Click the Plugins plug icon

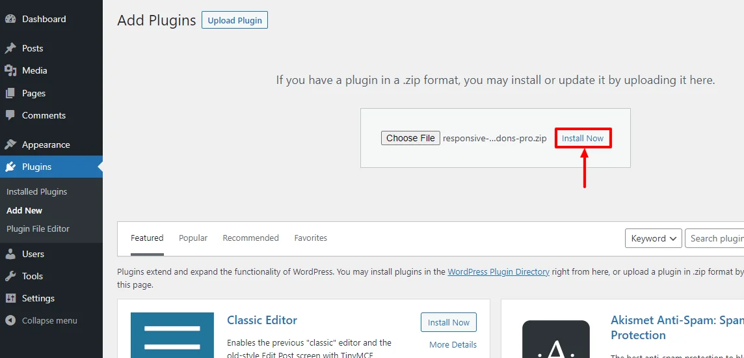click(x=10, y=167)
